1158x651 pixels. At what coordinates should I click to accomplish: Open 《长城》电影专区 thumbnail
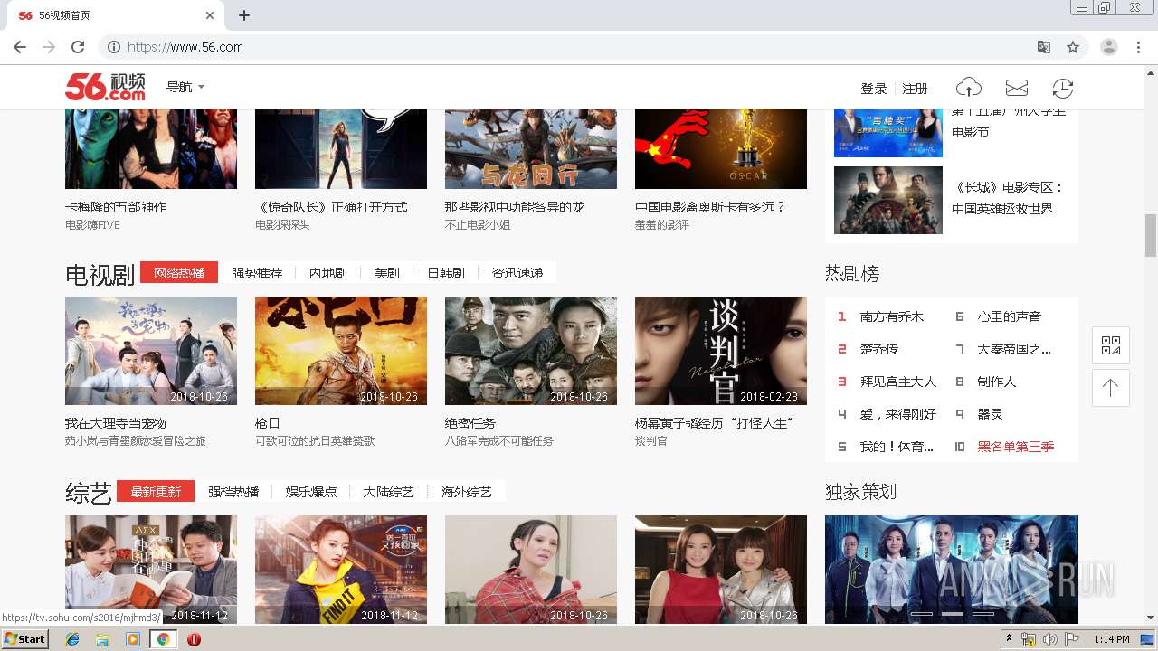[x=888, y=200]
